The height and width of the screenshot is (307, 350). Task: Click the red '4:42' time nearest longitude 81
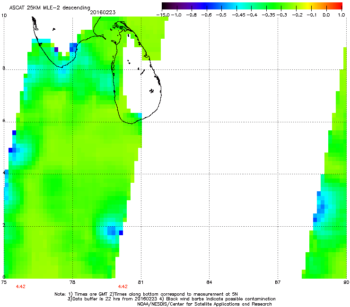coord(123,287)
